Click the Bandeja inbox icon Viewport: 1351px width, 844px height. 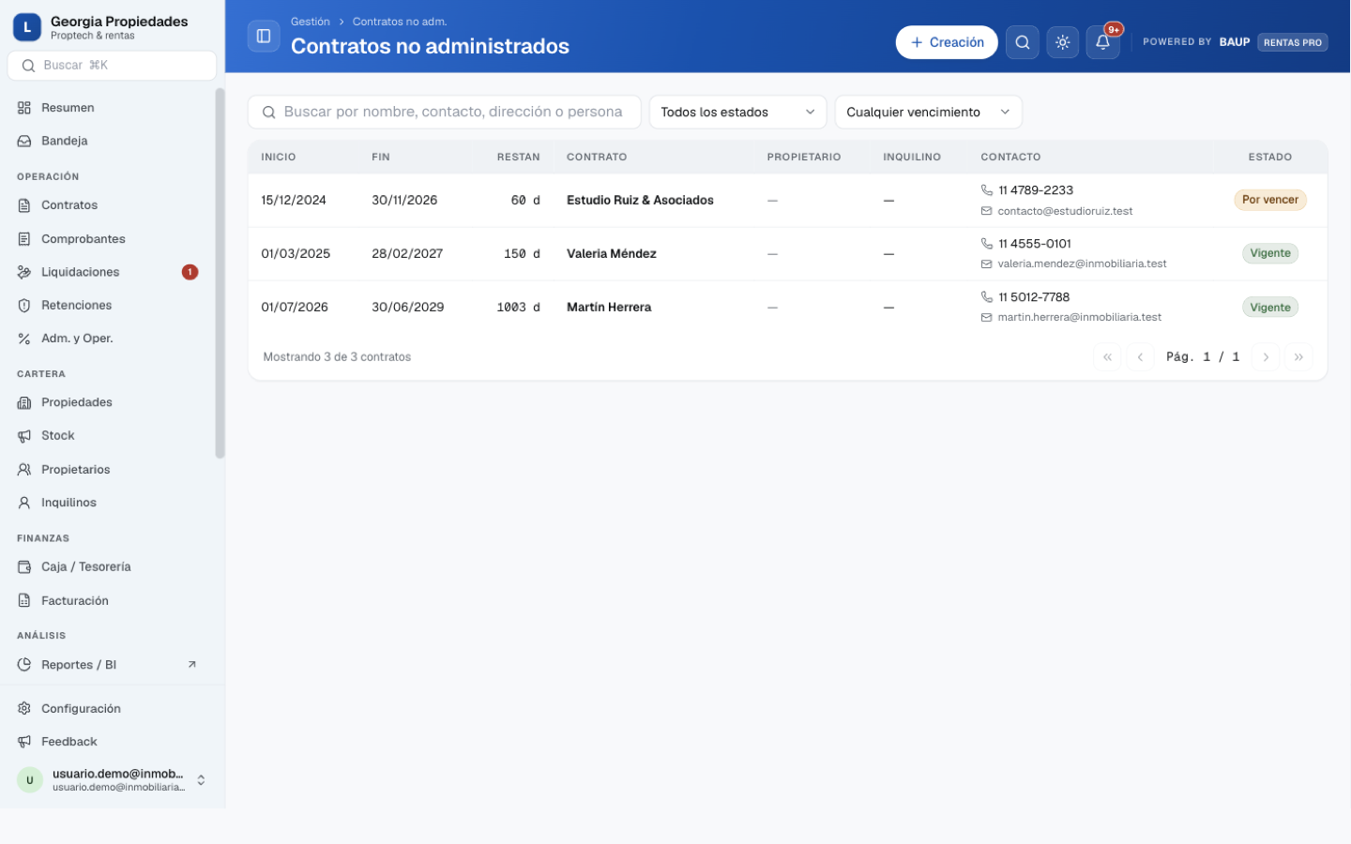[24, 141]
